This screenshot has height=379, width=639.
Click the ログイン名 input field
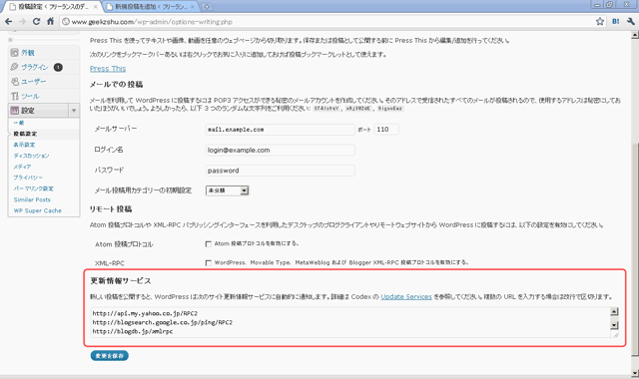pyautogui.click(x=280, y=151)
